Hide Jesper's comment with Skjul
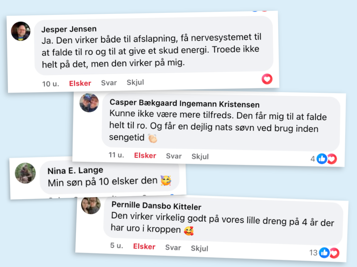Screen dimensions: 357x267 click(135, 82)
